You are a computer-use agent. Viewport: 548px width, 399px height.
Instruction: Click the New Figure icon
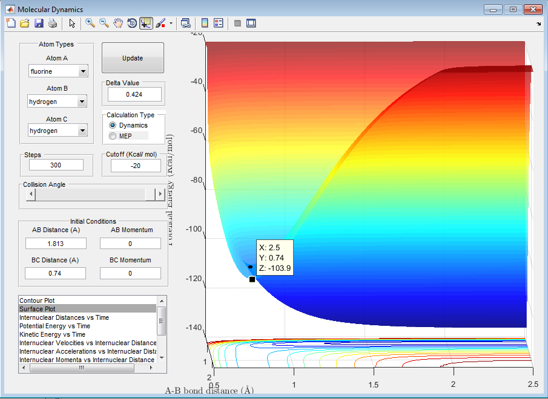tap(10, 23)
